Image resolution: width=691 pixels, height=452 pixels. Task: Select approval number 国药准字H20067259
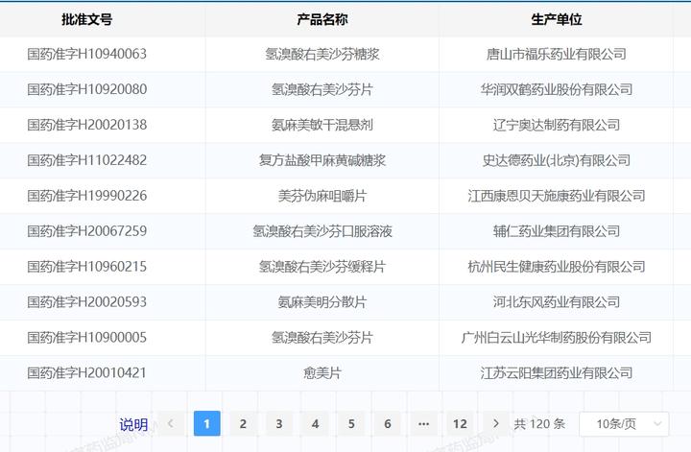click(86, 231)
